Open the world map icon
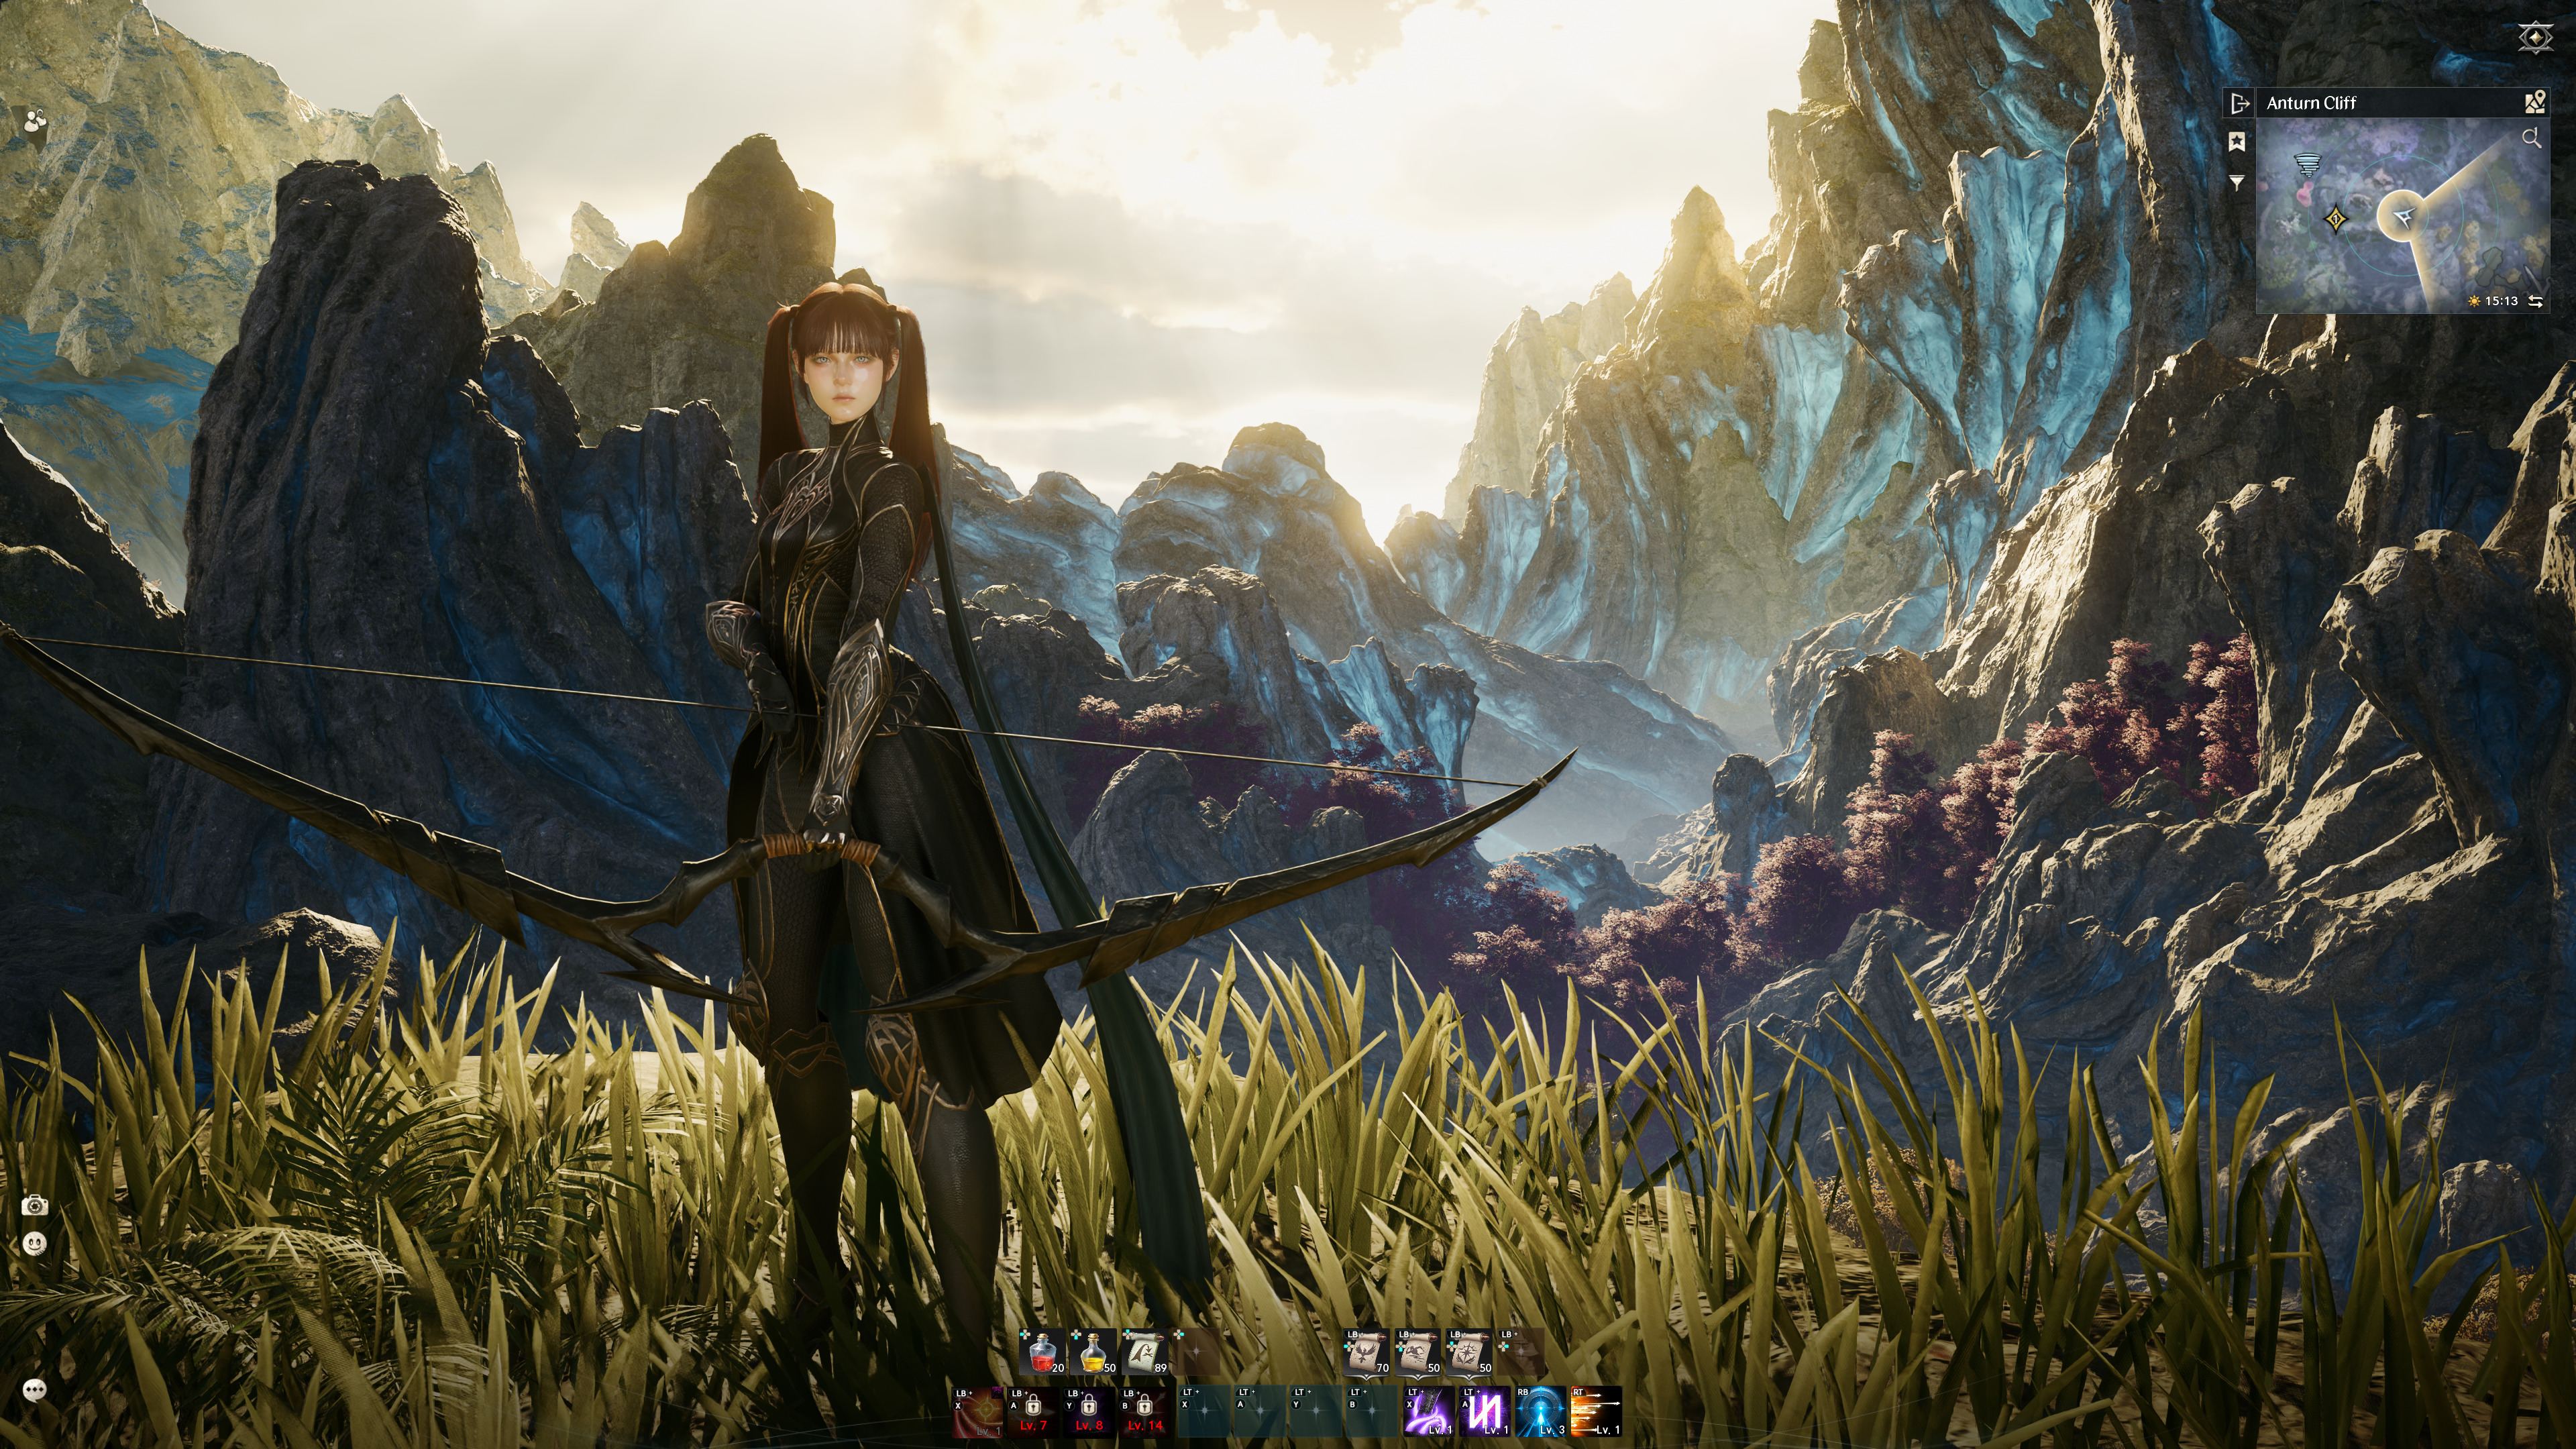Image resolution: width=2576 pixels, height=1449 pixels. coord(2534,102)
